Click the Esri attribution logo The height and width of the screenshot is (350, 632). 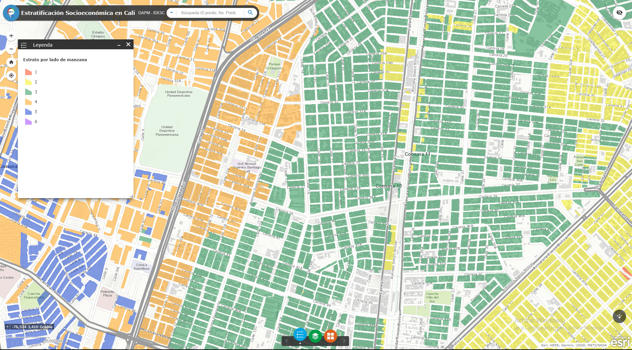point(620,343)
